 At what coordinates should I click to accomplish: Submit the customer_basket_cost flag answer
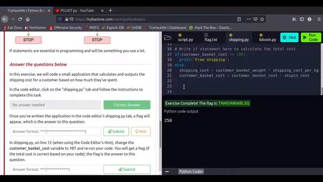127,169
